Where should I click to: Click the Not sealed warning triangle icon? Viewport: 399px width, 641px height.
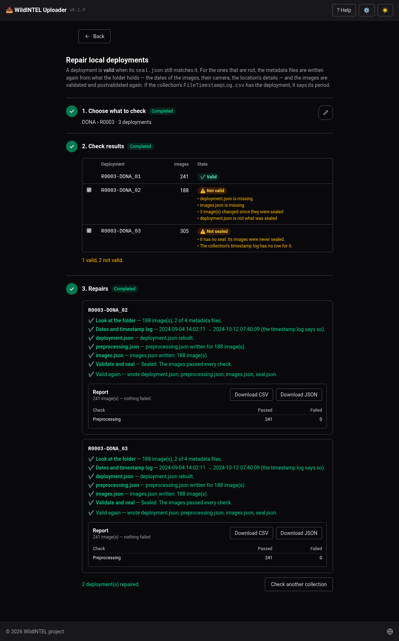click(203, 231)
